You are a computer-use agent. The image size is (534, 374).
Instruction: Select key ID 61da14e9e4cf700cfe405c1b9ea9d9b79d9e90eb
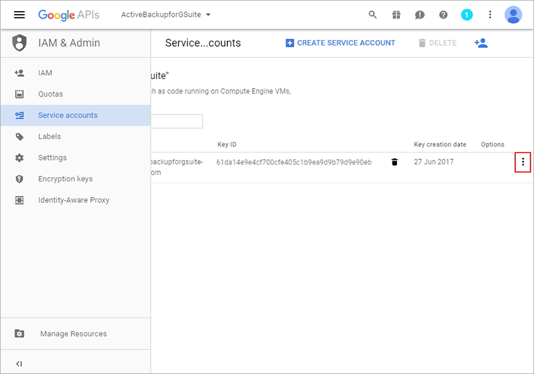(x=294, y=162)
